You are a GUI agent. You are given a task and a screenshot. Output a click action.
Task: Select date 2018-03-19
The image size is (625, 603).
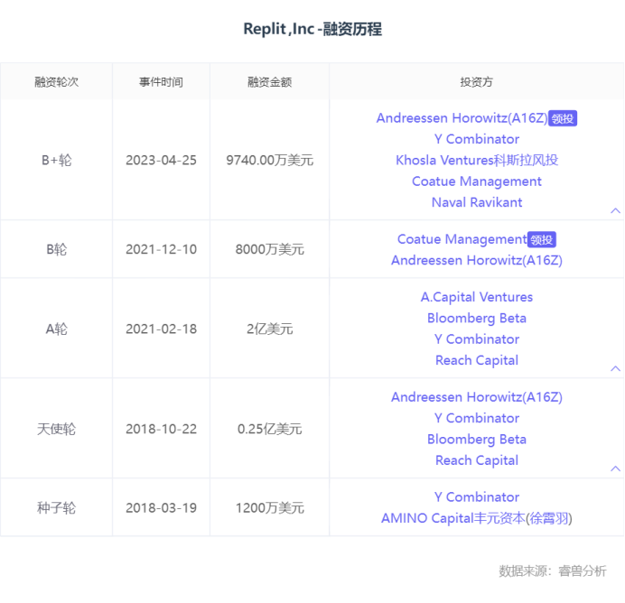[161, 507]
